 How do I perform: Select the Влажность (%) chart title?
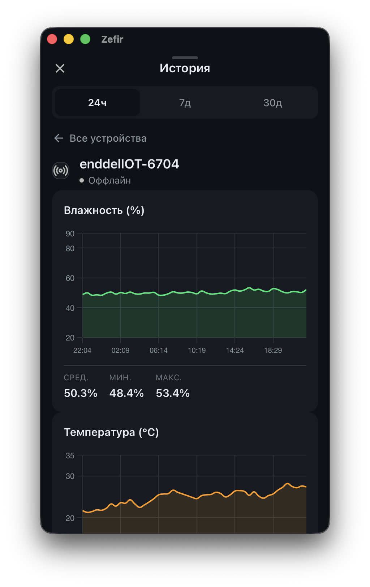pos(104,210)
